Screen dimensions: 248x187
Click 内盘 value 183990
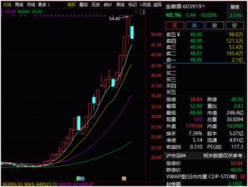point(235,126)
